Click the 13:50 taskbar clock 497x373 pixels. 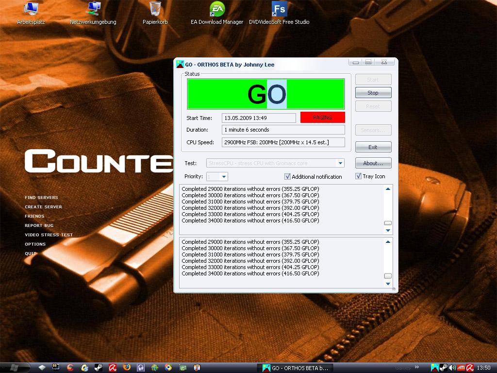(x=483, y=368)
